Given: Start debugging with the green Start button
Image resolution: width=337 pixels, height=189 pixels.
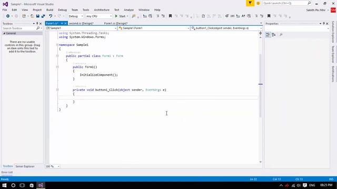Looking at the screenshot, I should click(x=120, y=16).
